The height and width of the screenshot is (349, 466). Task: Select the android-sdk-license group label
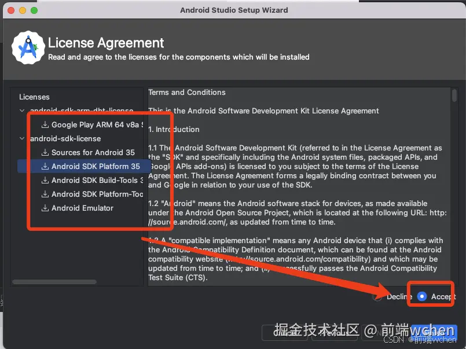point(65,138)
